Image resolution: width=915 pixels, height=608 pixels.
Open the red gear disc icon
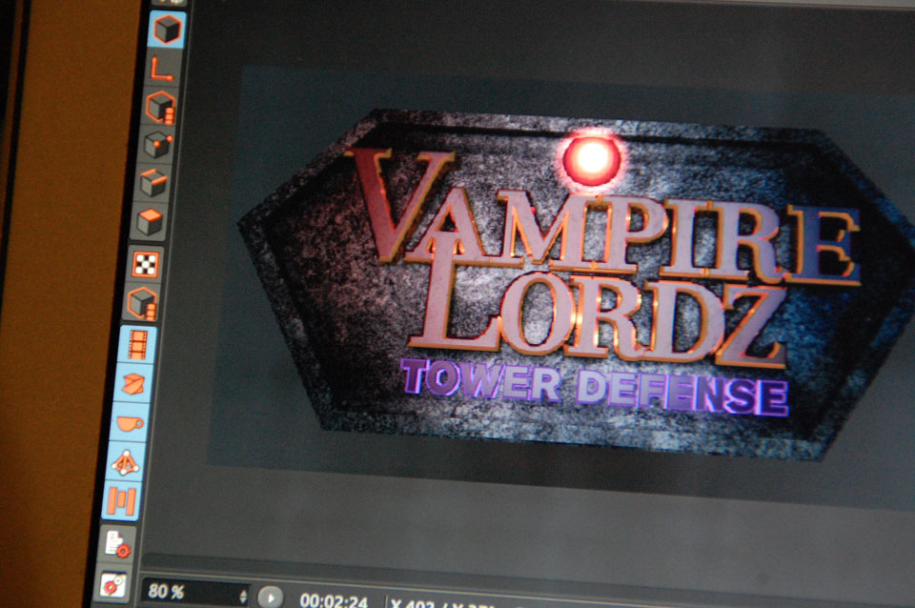[112, 583]
